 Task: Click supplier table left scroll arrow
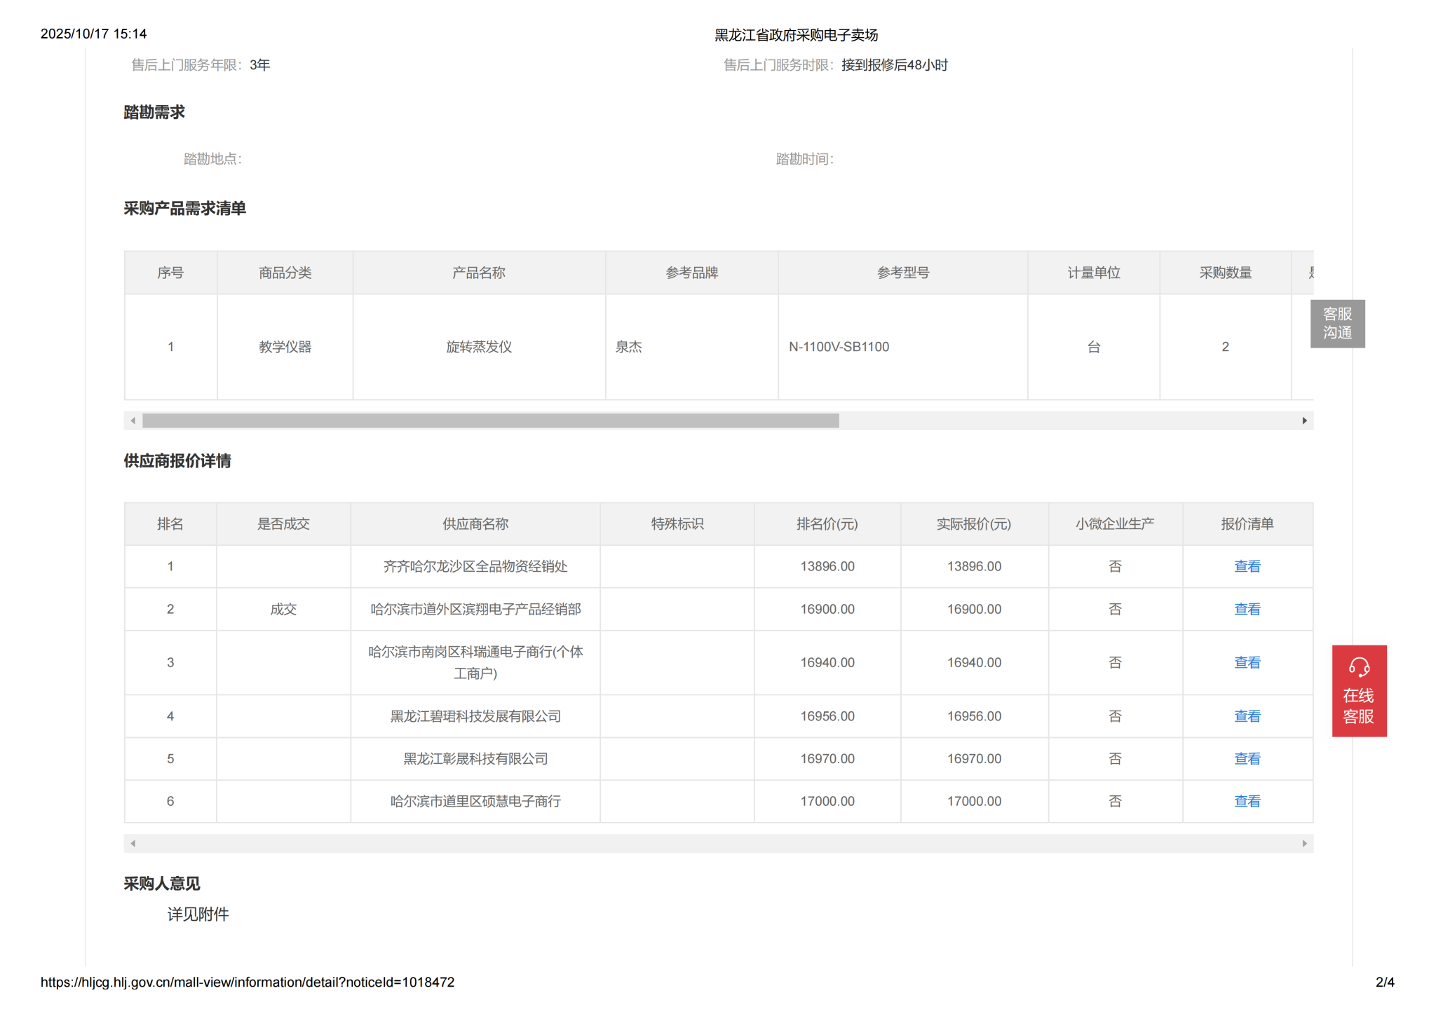pyautogui.click(x=133, y=843)
